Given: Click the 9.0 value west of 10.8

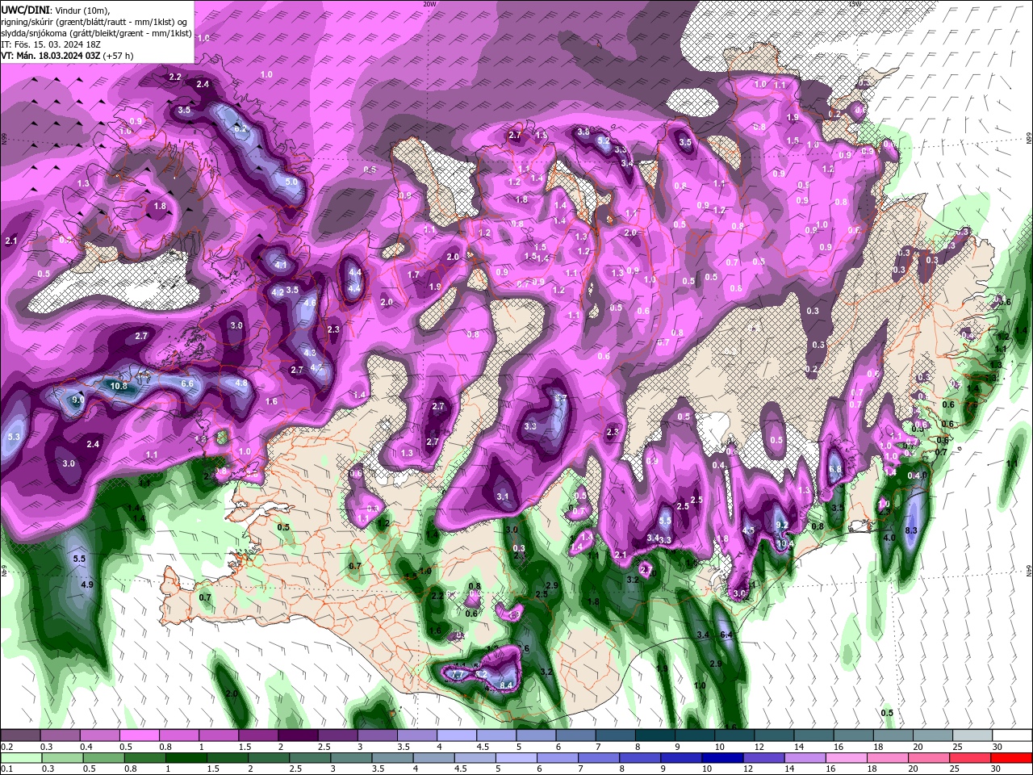Looking at the screenshot, I should click(x=78, y=400).
